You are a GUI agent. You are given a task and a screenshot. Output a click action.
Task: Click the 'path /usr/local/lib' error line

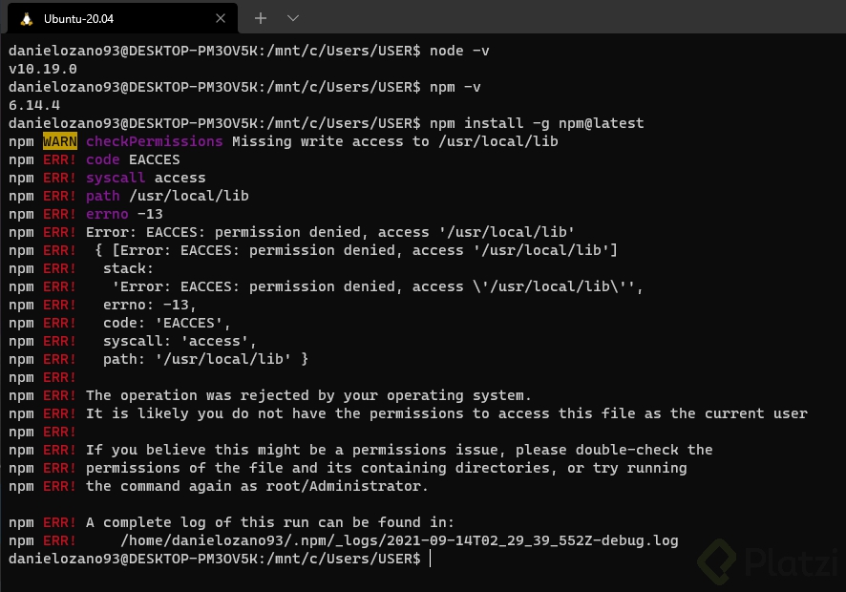[x=167, y=196]
